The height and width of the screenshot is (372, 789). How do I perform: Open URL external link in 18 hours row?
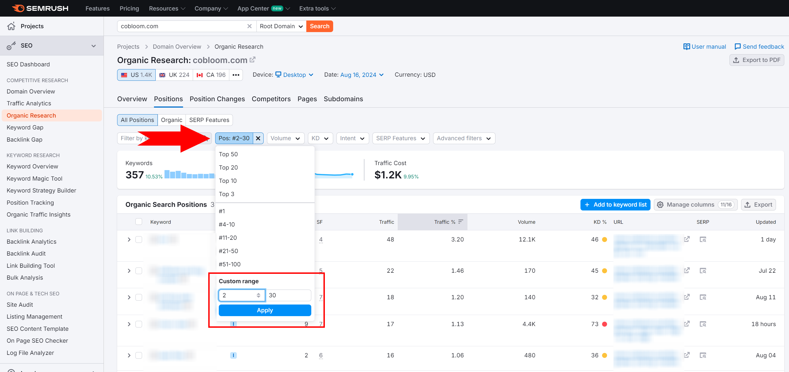[x=687, y=323]
